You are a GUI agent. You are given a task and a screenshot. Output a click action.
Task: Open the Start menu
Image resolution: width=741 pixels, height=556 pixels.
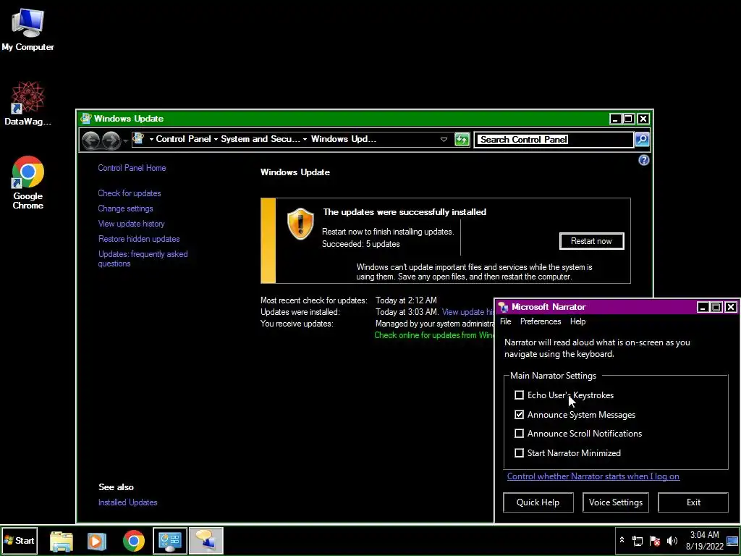point(19,540)
